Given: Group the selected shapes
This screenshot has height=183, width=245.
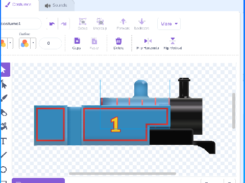Looking at the screenshot, I should (83, 24).
